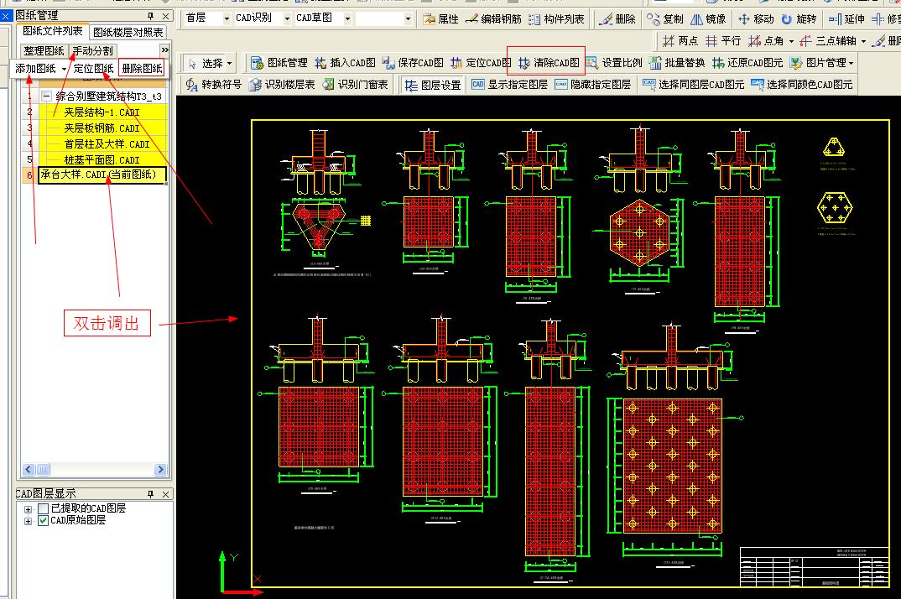Click 删除图纸 button

pos(142,69)
